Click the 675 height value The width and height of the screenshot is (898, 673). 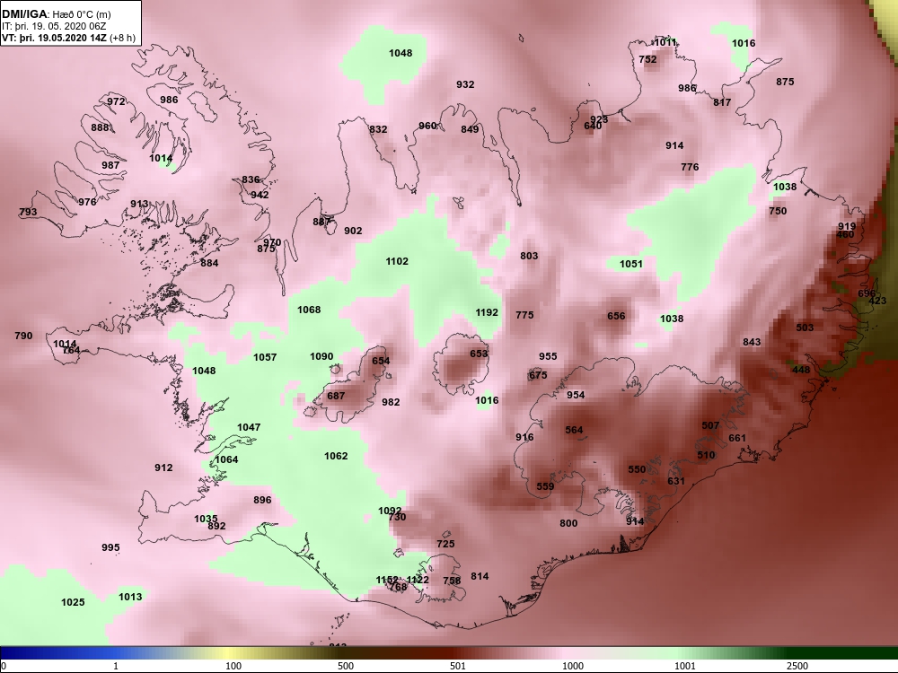tap(538, 375)
